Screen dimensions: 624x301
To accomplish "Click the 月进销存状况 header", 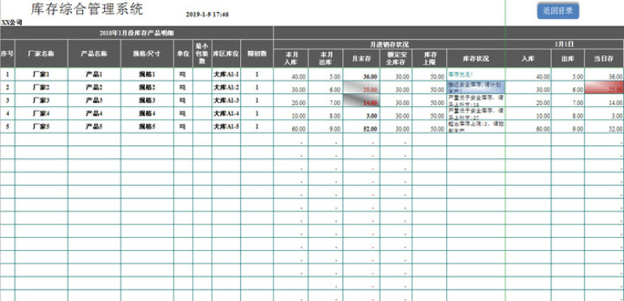I will pos(390,44).
